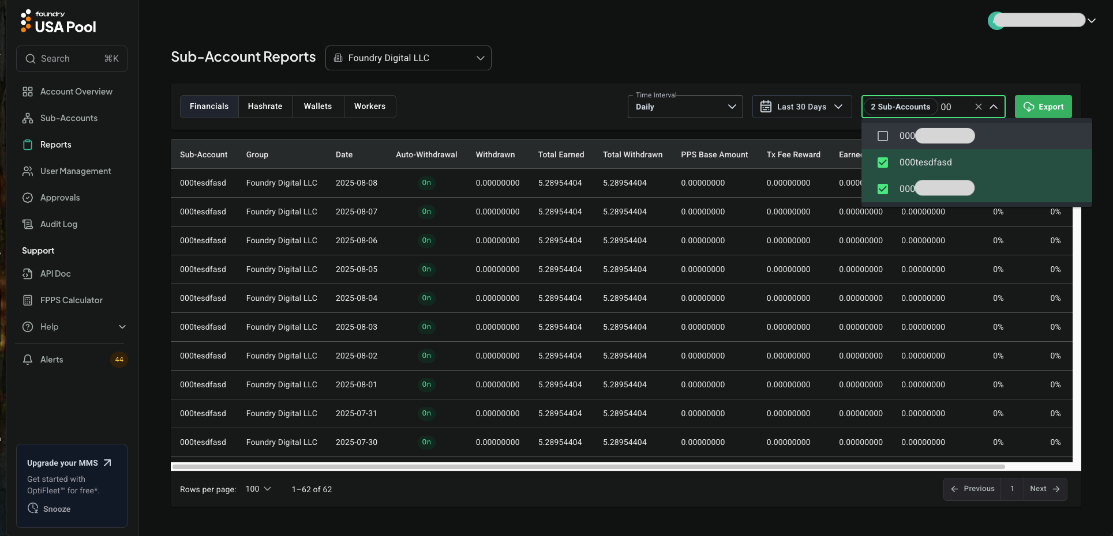Open the Audit Log icon in sidebar

point(27,224)
